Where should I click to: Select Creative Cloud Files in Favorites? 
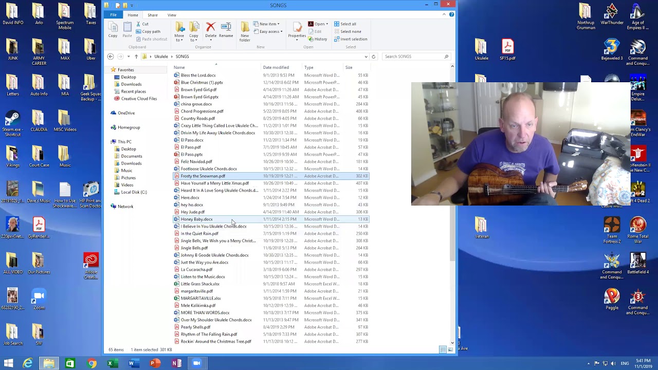pyautogui.click(x=135, y=98)
